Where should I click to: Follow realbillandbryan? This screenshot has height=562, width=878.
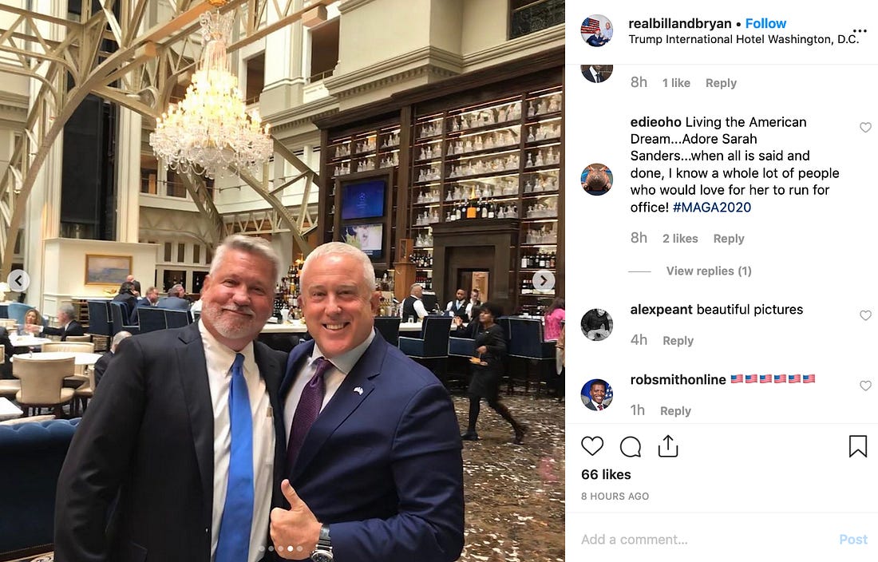(765, 23)
